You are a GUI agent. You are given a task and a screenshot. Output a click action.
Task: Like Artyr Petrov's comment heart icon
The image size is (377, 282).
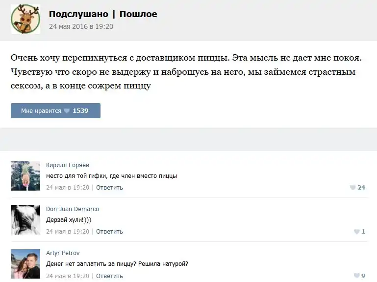pyautogui.click(x=356, y=276)
